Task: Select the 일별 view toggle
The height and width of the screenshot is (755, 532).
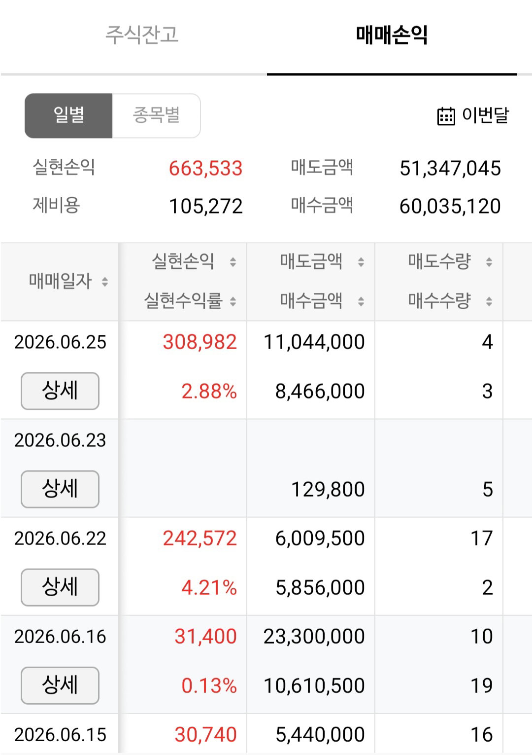Action: coord(68,116)
